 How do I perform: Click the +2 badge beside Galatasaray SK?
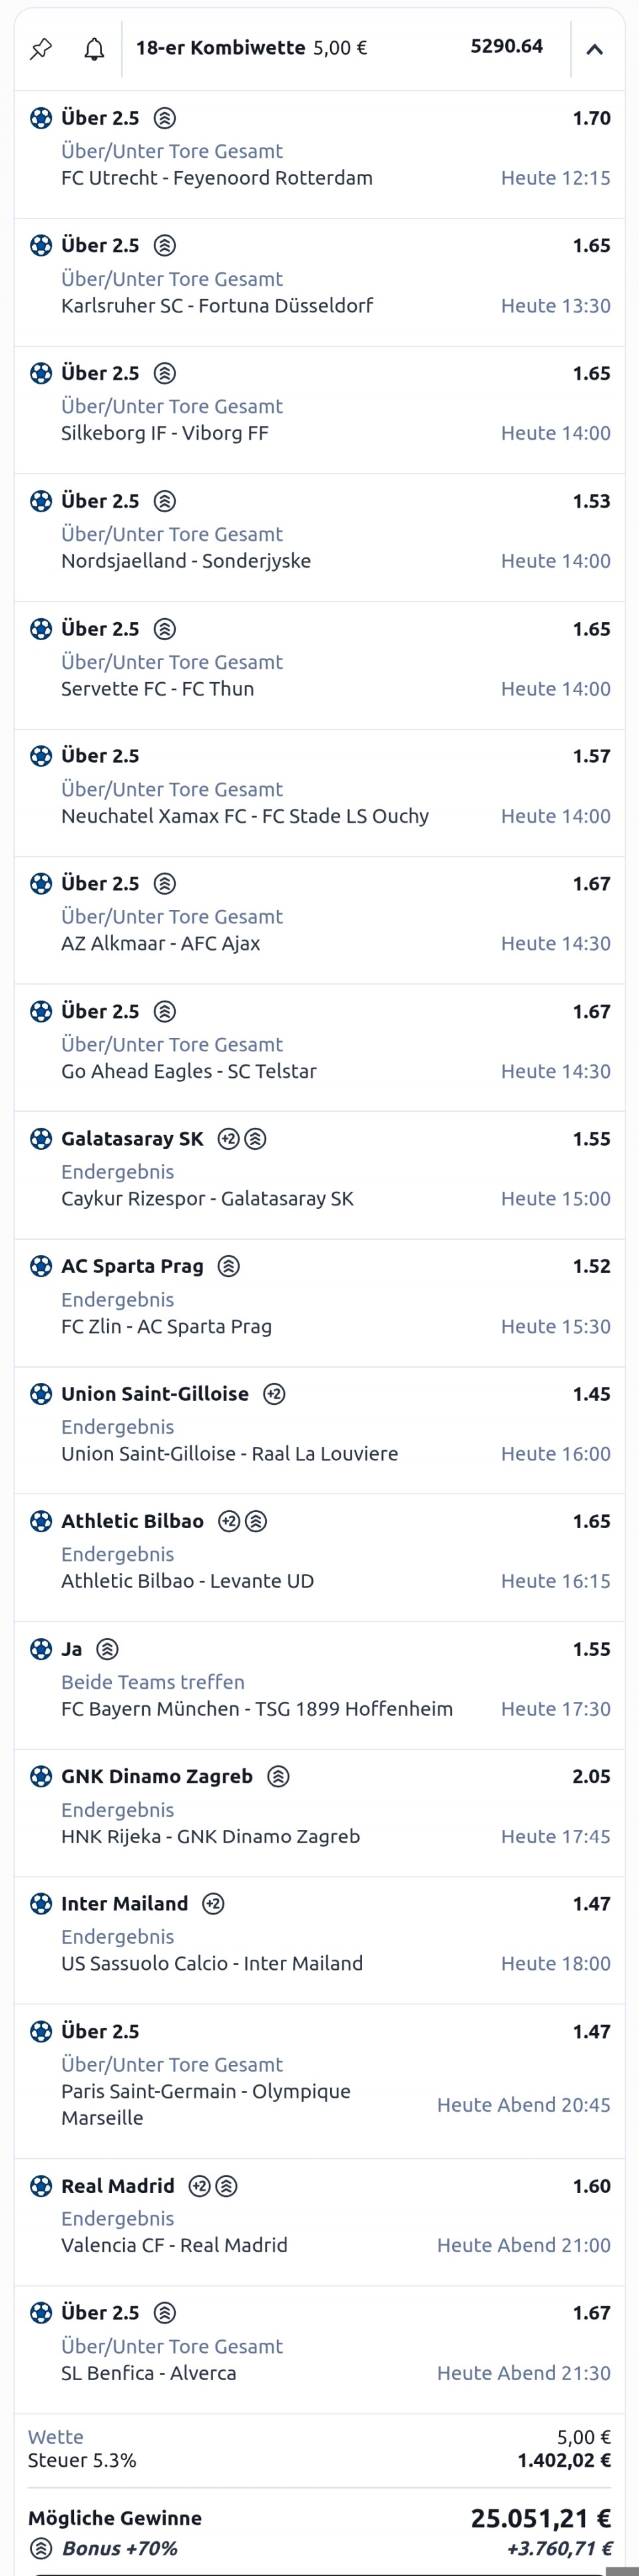(229, 1139)
